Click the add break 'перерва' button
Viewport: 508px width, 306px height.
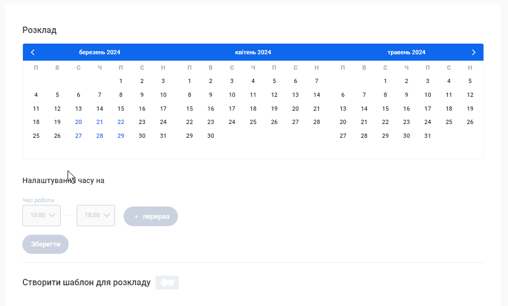click(x=151, y=217)
